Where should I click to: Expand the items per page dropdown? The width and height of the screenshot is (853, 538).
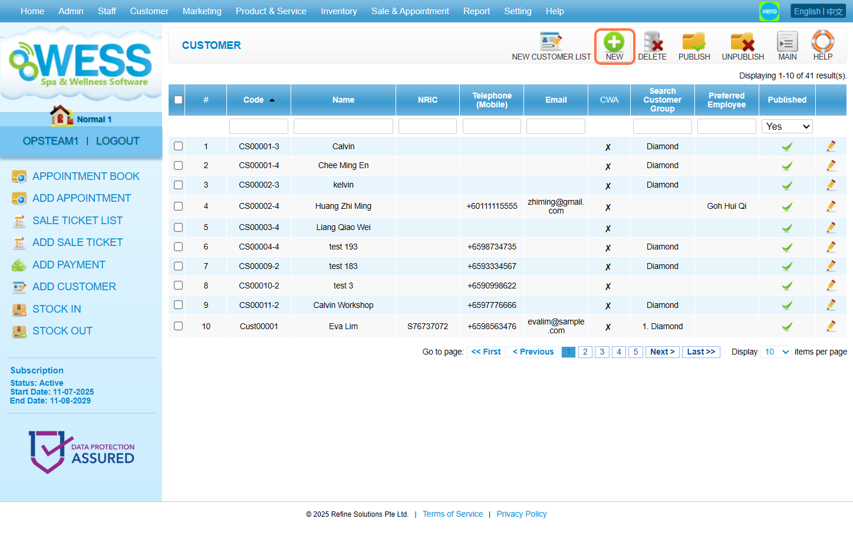tap(776, 352)
